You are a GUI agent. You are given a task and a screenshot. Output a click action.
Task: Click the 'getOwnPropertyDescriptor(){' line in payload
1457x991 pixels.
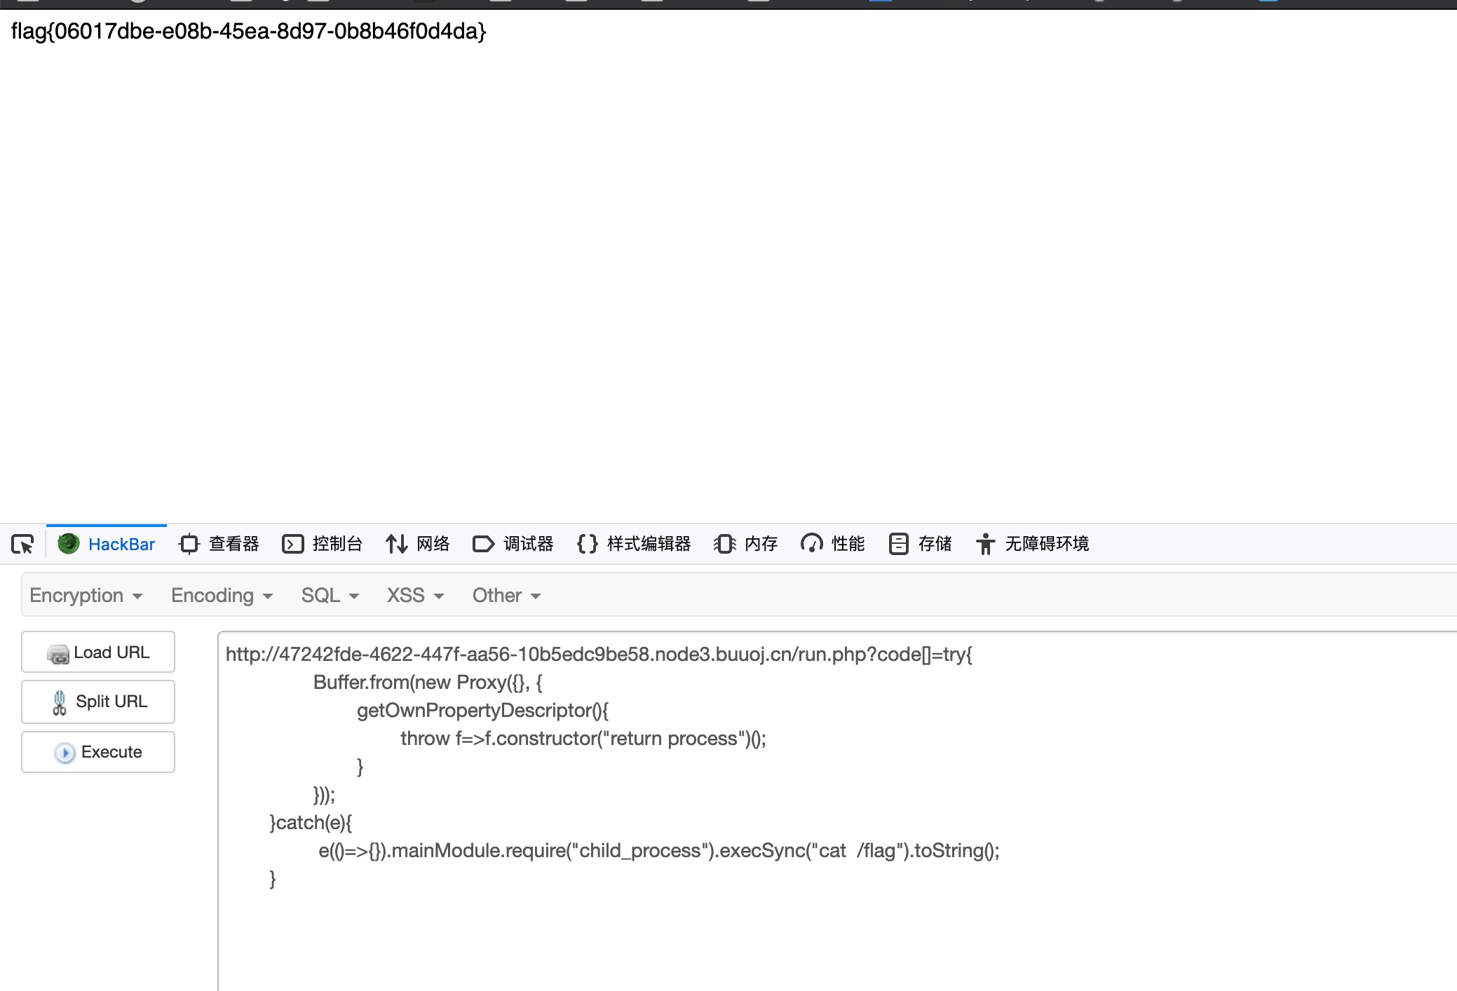pyautogui.click(x=482, y=710)
